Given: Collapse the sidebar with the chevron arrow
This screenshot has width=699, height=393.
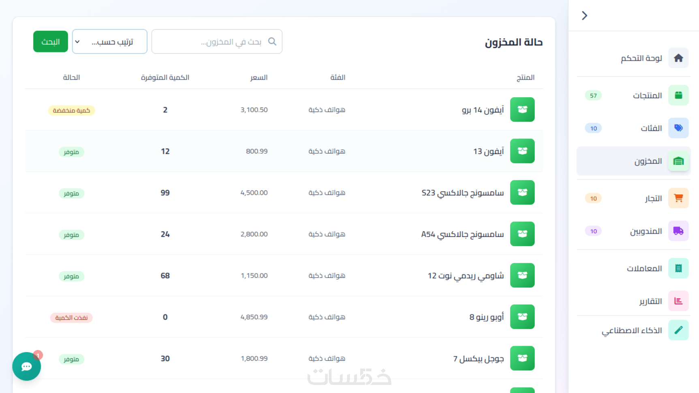Looking at the screenshot, I should pyautogui.click(x=584, y=15).
